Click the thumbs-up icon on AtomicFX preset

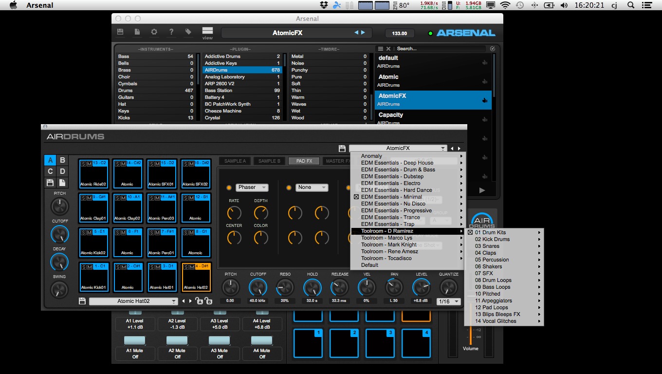coord(484,100)
